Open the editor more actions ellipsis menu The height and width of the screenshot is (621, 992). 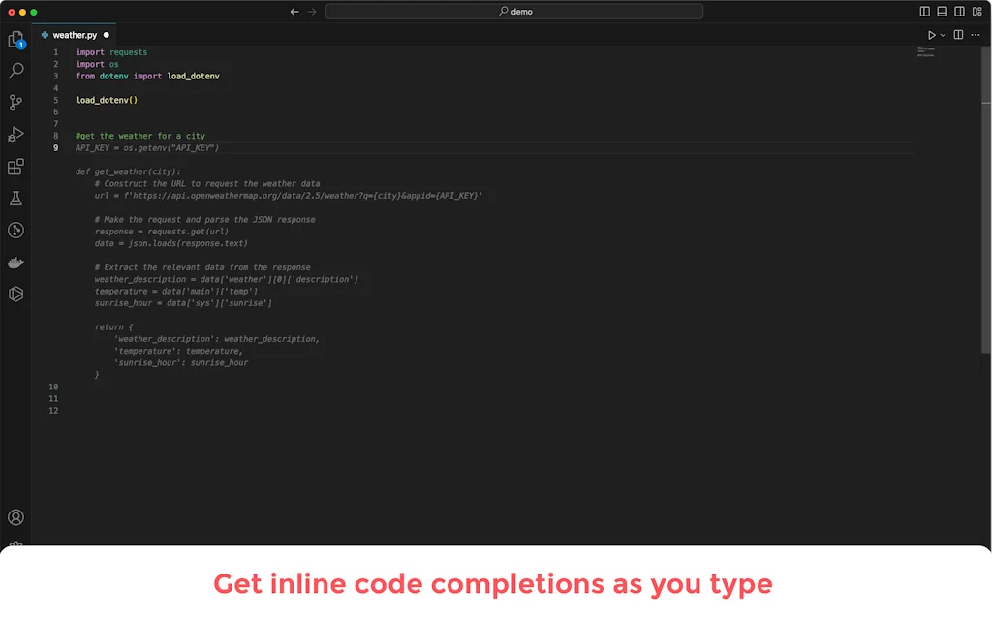pos(976,34)
